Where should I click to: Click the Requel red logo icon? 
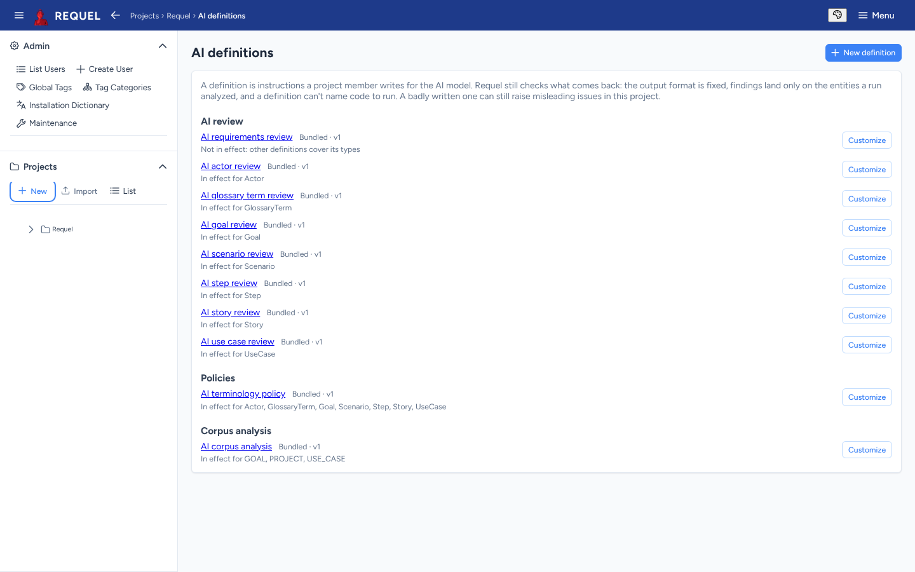pyautogui.click(x=41, y=16)
